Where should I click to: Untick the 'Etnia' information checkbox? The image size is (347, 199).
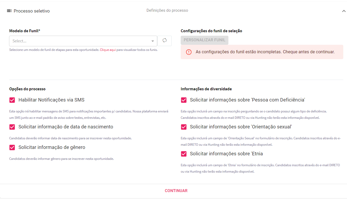point(184,154)
